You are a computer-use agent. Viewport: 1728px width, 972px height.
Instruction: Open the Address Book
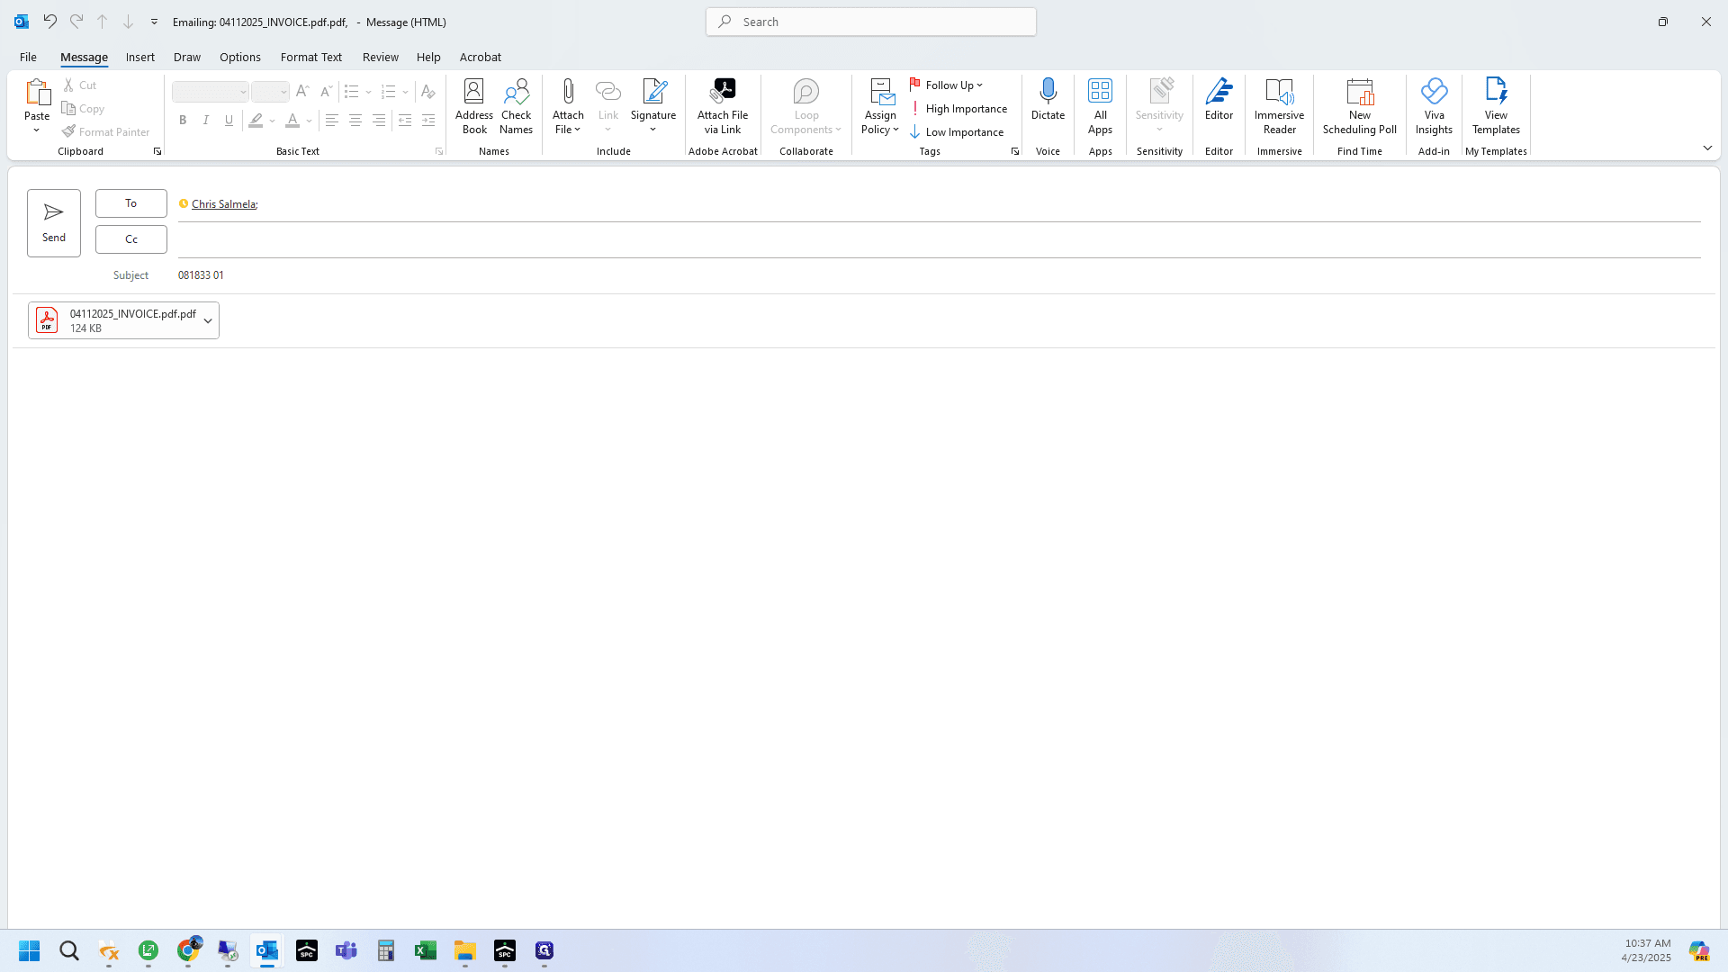tap(474, 106)
